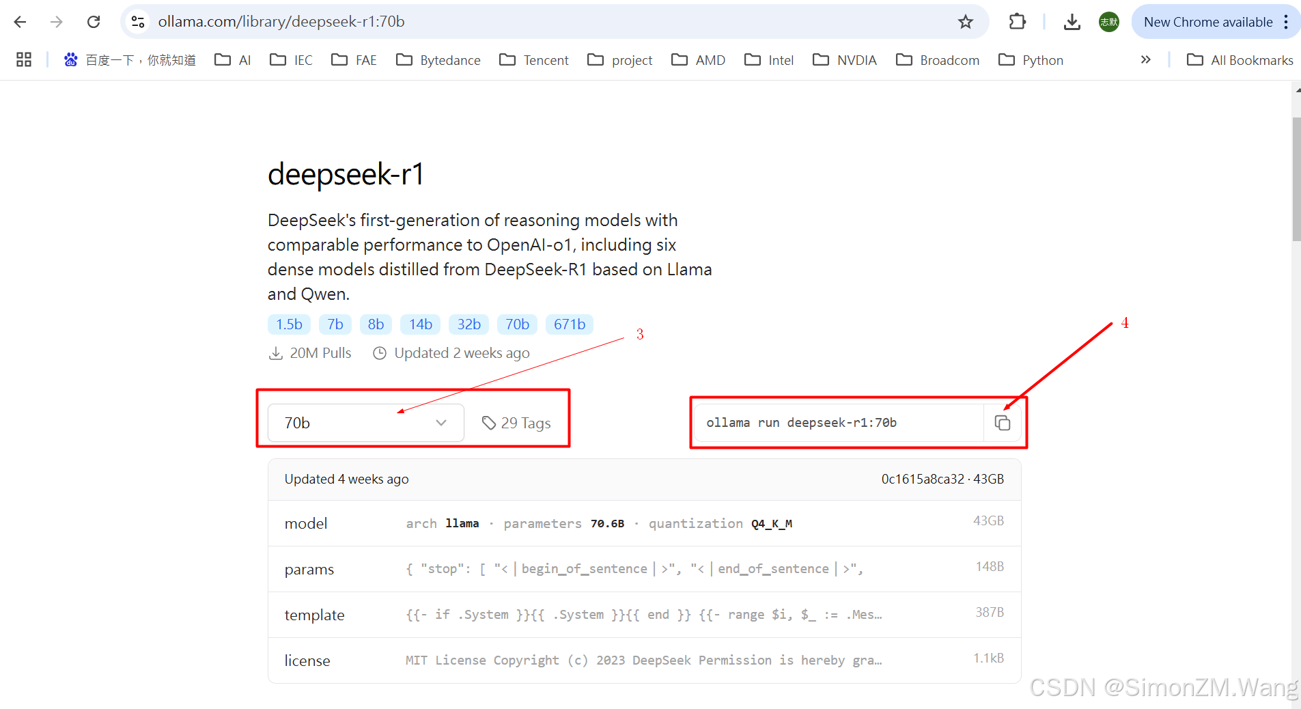Open the Intel bookmark folder

[x=769, y=60]
